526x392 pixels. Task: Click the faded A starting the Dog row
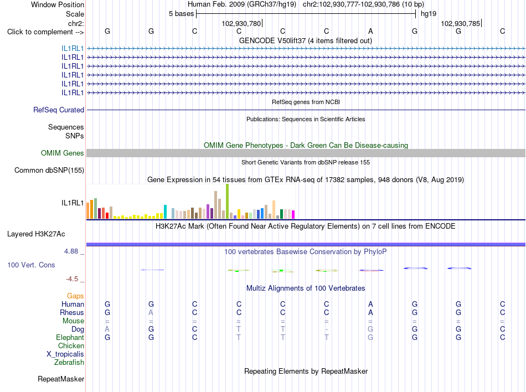(107, 329)
